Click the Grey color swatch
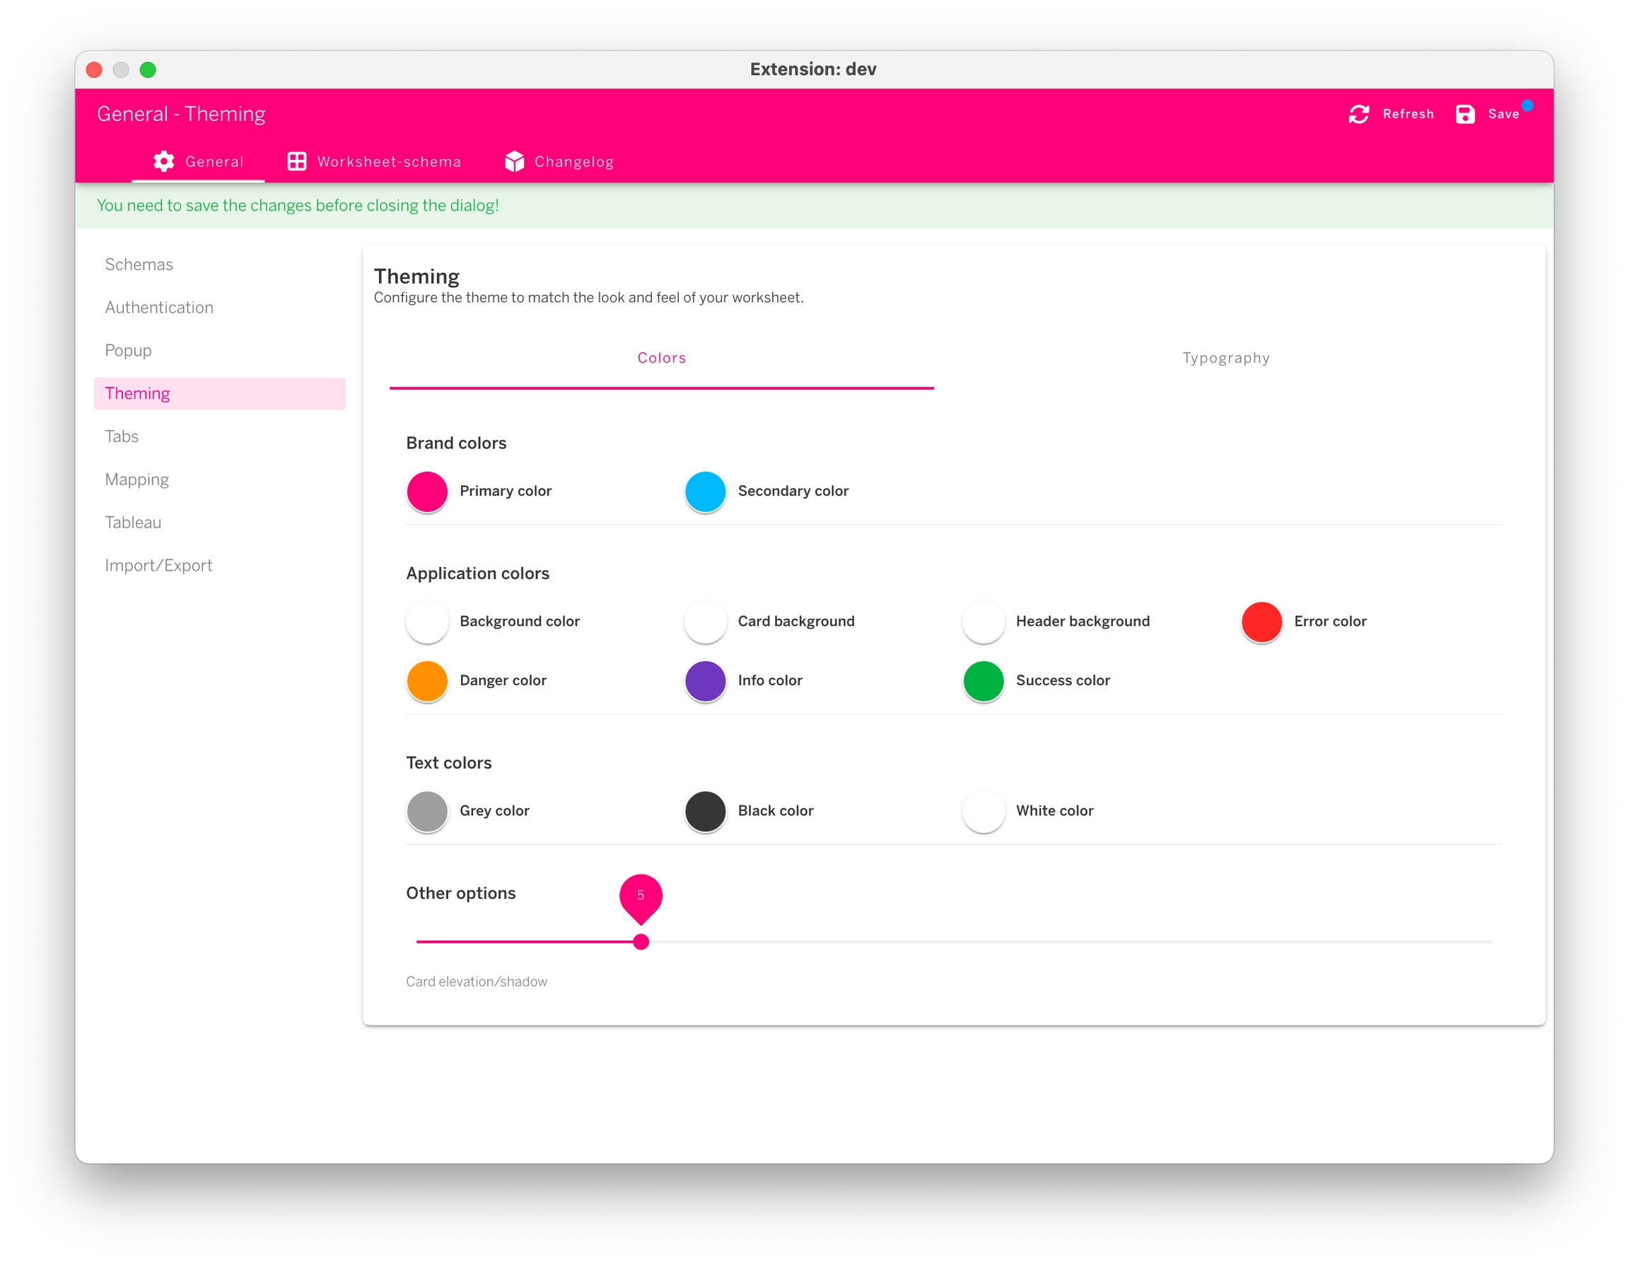 point(426,811)
